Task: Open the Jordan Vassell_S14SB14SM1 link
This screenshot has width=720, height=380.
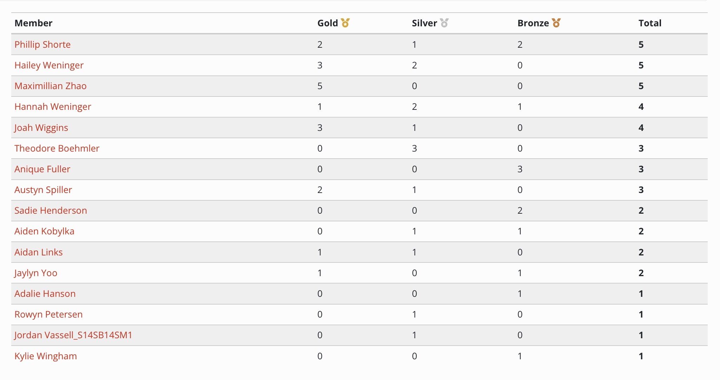Action: 73,335
